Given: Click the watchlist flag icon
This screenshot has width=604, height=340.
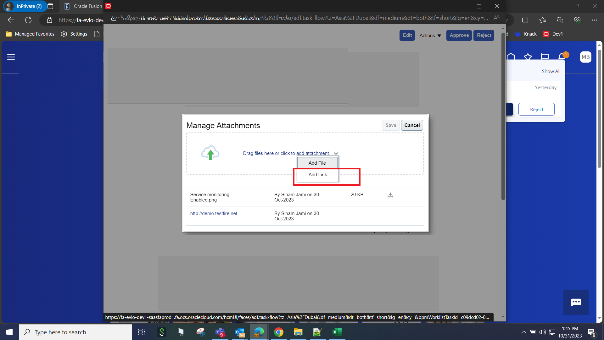Looking at the screenshot, I should [x=545, y=57].
